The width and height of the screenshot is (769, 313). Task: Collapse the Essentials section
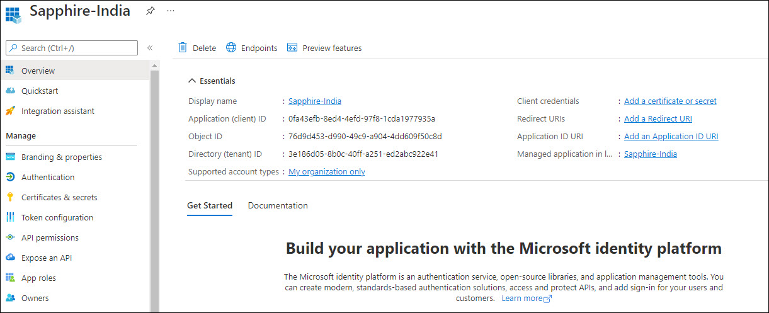[x=192, y=81]
